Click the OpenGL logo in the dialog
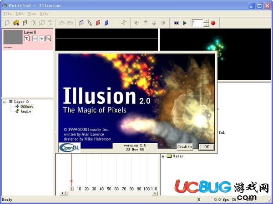The image size is (273, 204). (x=70, y=148)
